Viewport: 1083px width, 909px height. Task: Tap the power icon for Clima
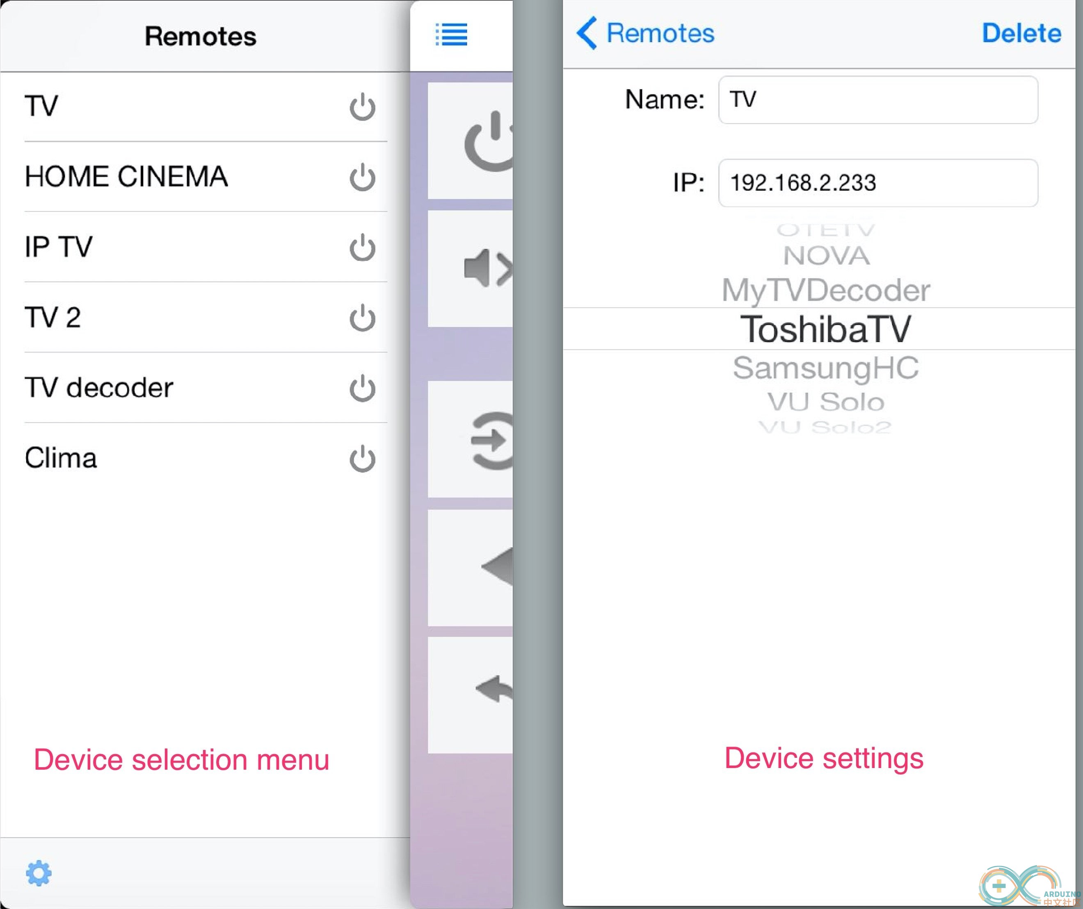(363, 459)
